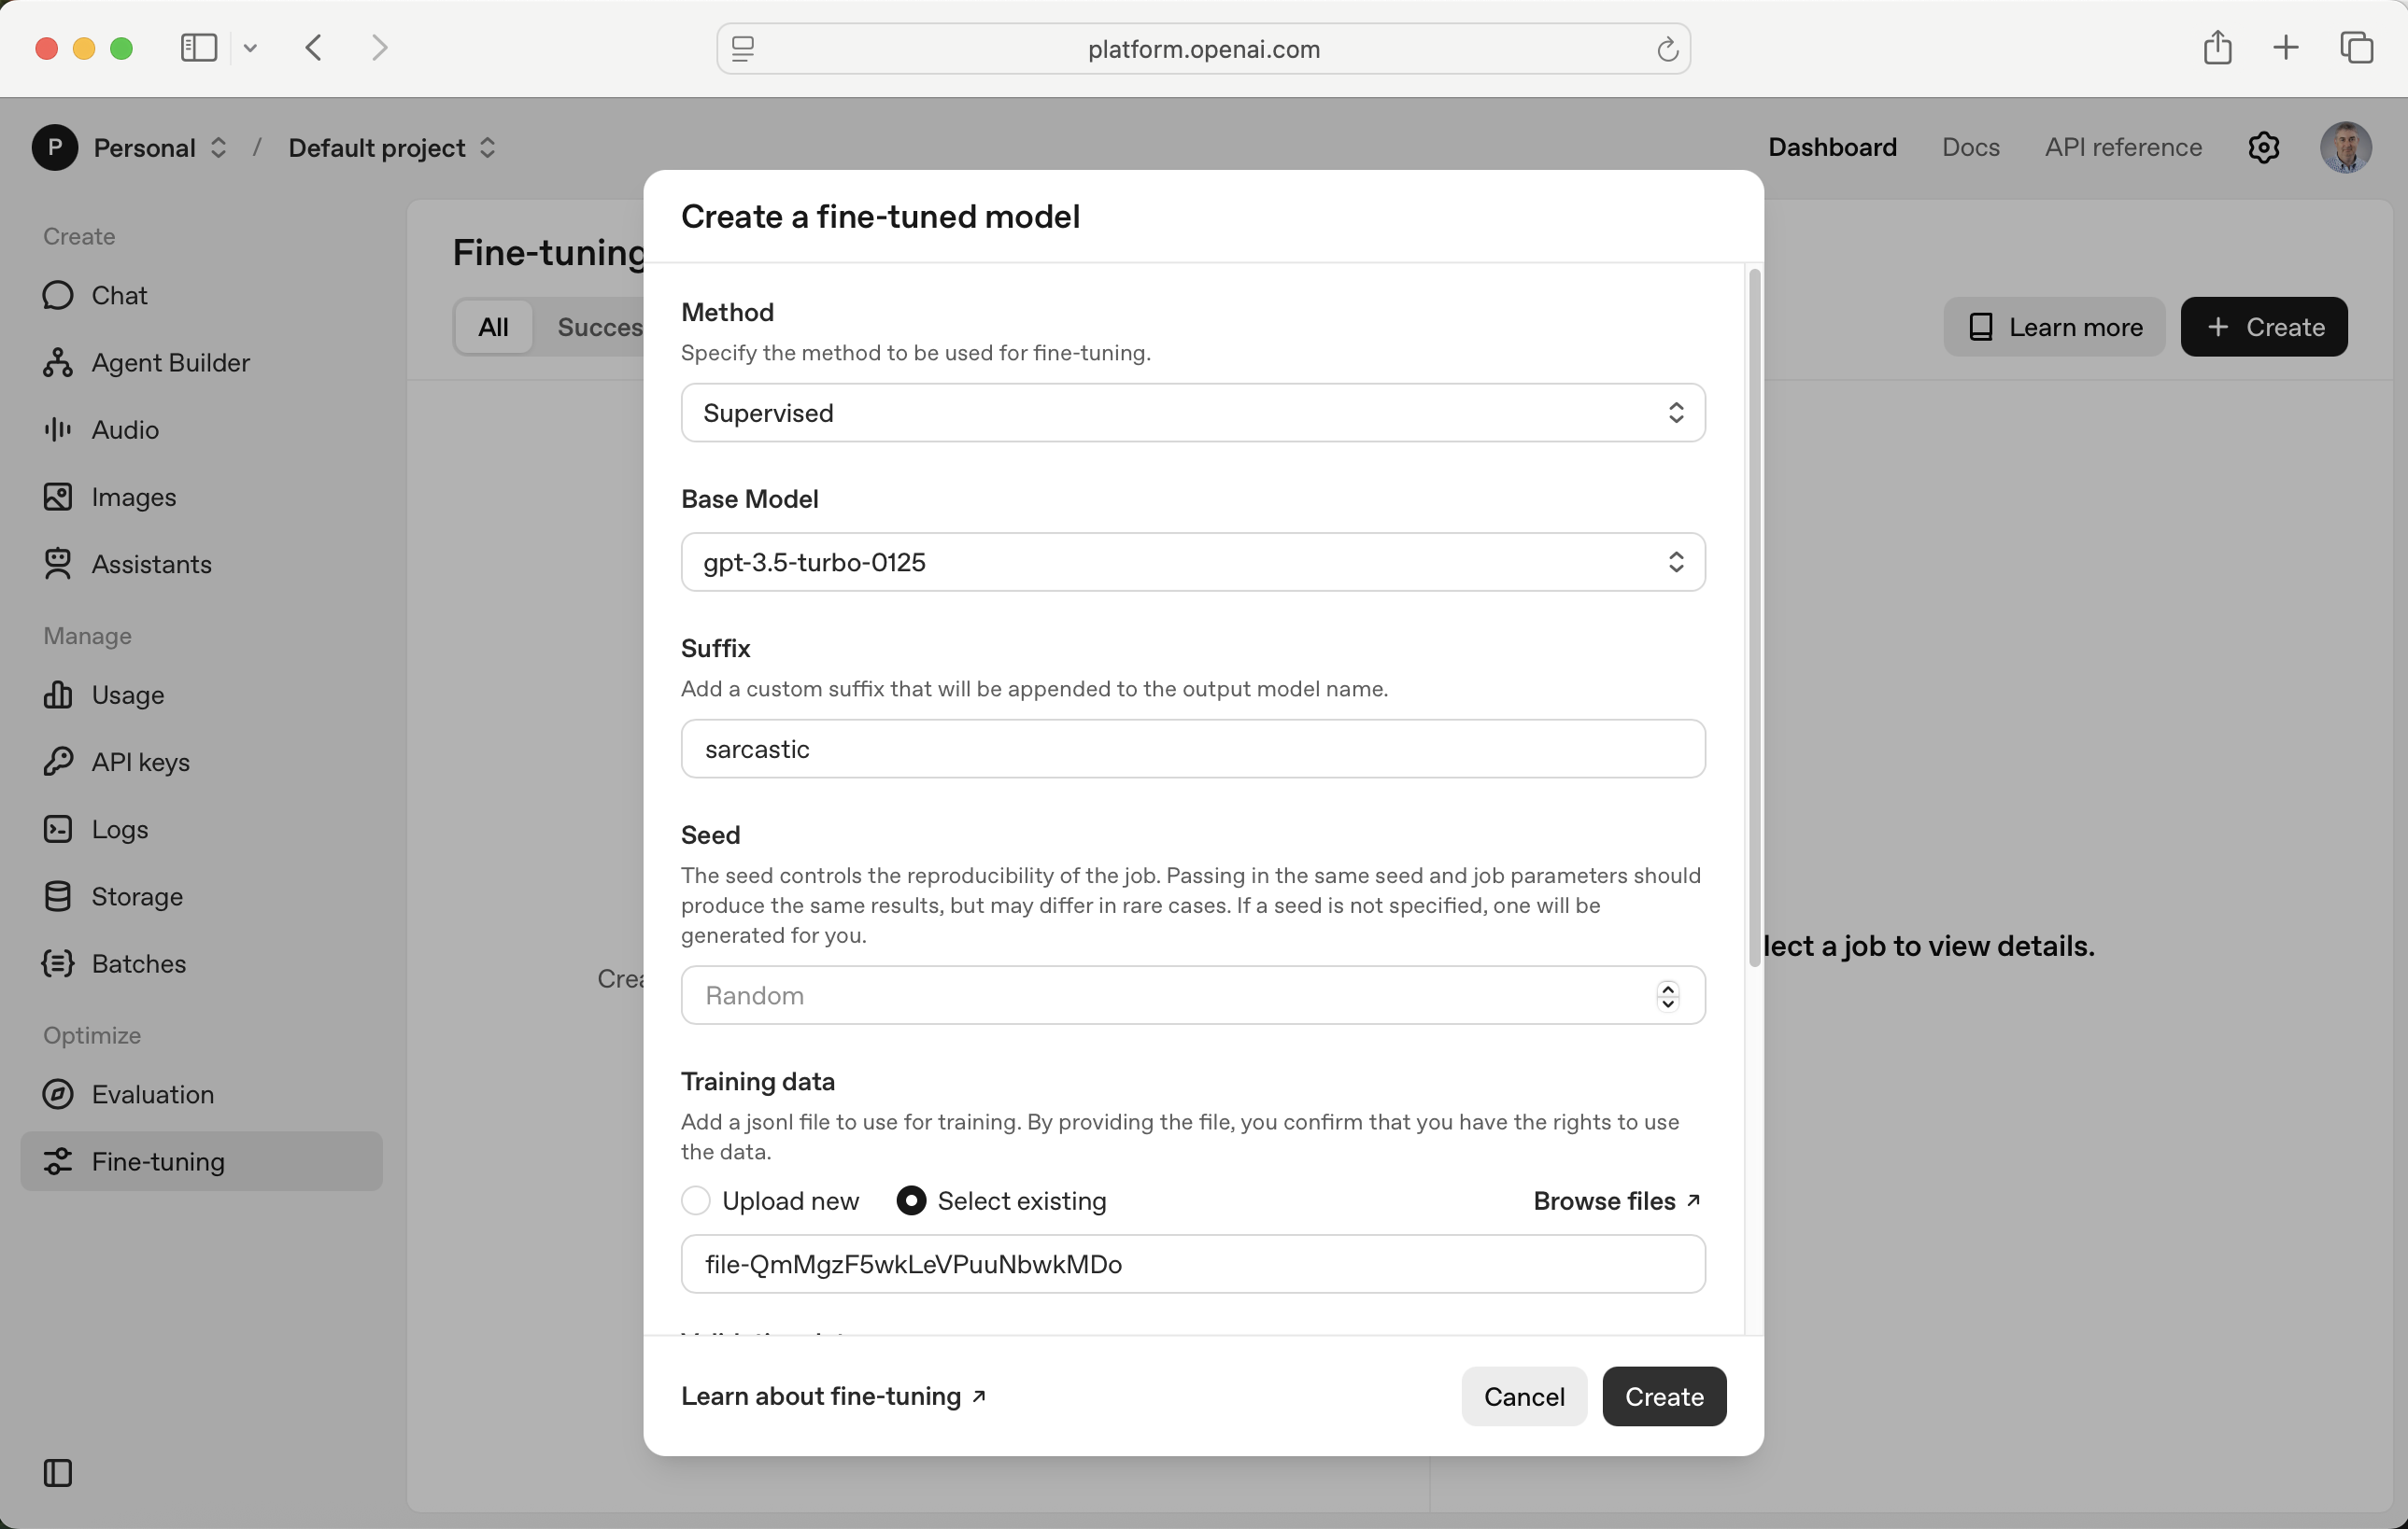Choose the Select existing radio button

click(911, 1200)
